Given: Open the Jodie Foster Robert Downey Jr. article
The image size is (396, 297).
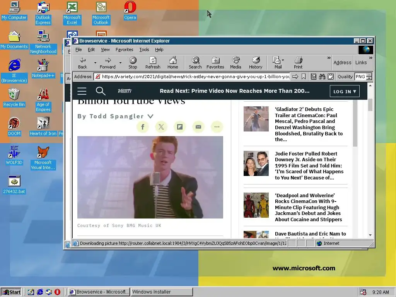Looking at the screenshot, I should point(309,166).
